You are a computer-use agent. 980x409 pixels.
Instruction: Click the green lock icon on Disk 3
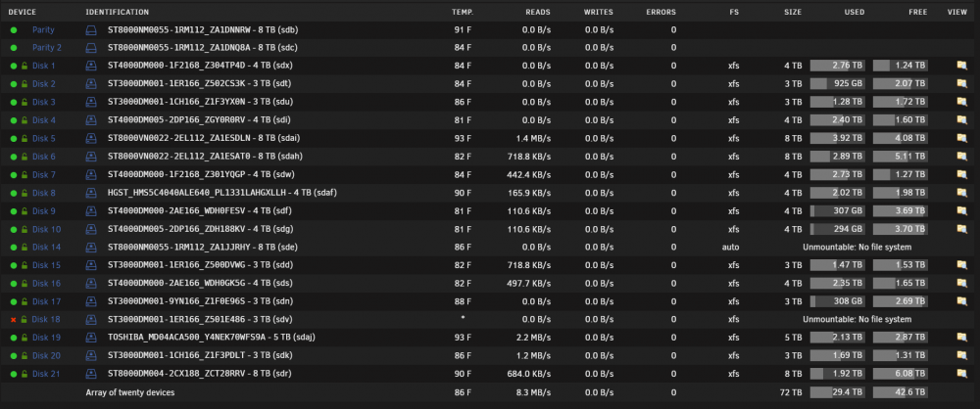point(24,102)
